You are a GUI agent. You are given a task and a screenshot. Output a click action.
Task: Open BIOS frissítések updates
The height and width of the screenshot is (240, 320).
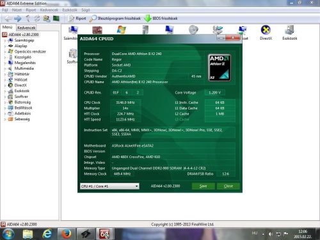pos(161,19)
